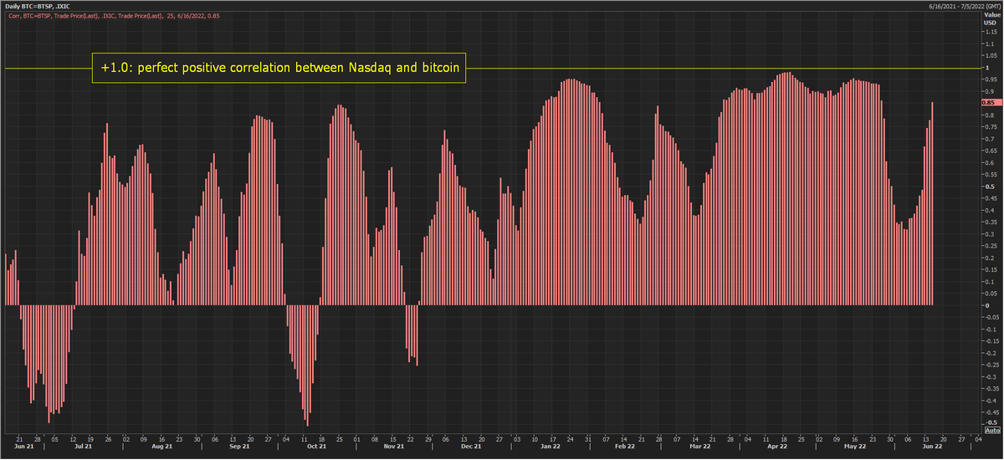
Task: Click the Jan 22 month label
Action: pos(550,447)
